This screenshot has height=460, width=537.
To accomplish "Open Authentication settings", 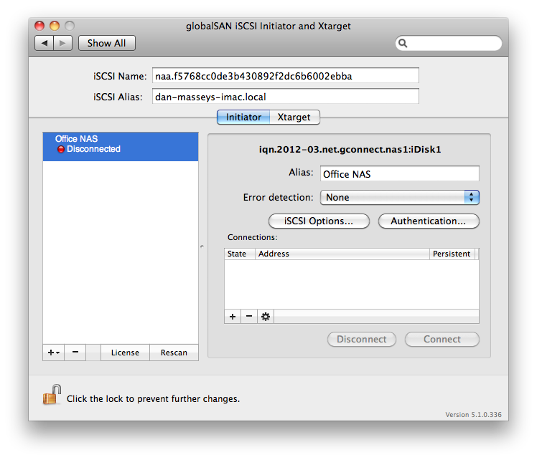I will point(429,221).
